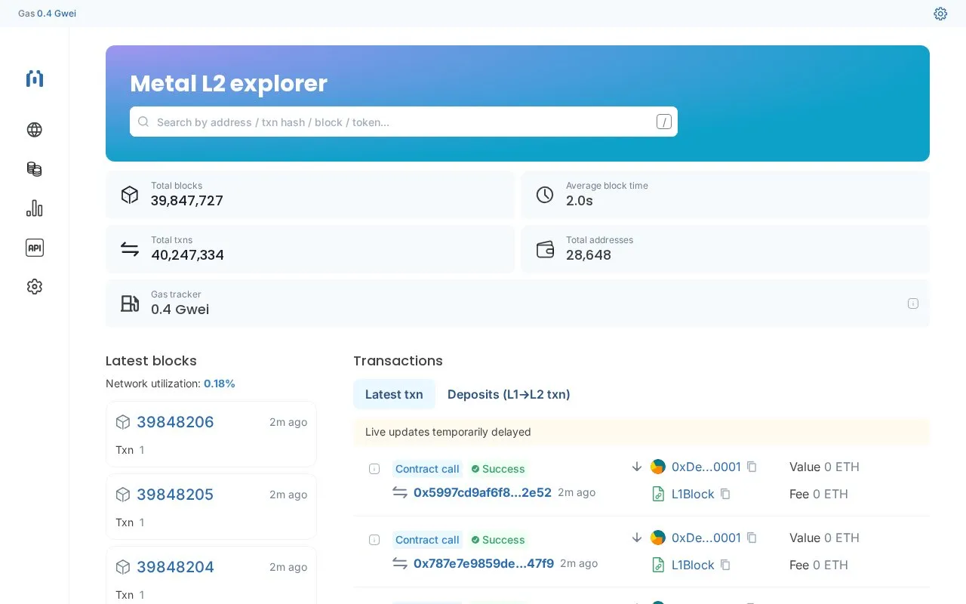Copy address 0xDe...0001 in second transaction
The height and width of the screenshot is (604, 966).
pos(752,538)
